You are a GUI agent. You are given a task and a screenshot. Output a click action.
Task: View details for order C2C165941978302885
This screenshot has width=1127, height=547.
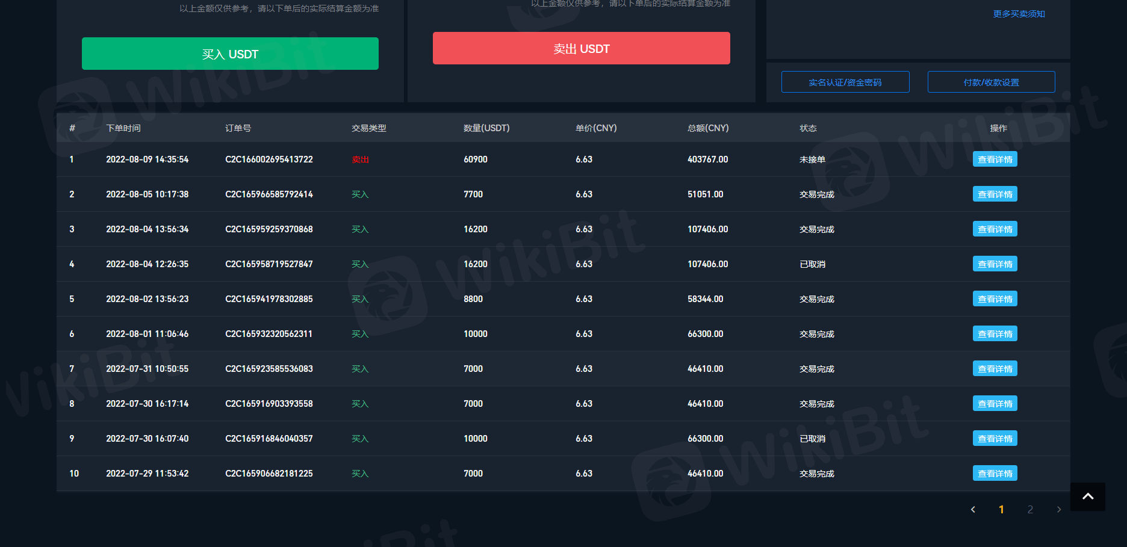995,299
